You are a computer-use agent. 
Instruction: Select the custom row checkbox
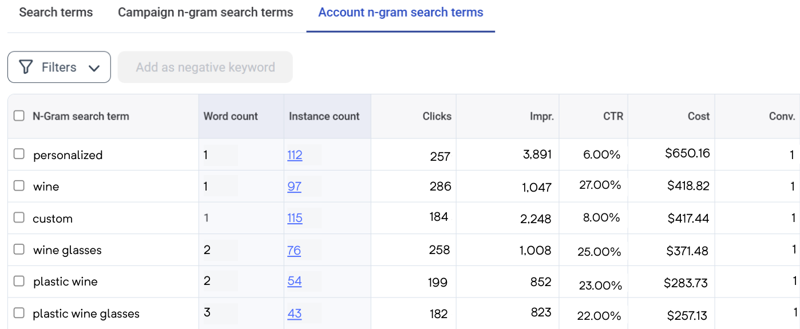tap(19, 217)
